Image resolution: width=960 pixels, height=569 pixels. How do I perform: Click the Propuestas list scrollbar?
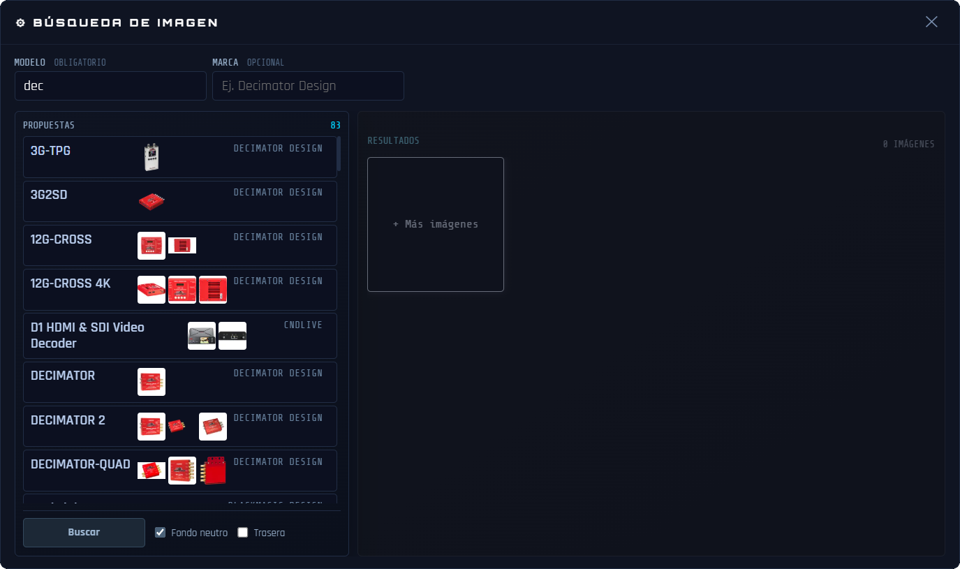point(339,154)
